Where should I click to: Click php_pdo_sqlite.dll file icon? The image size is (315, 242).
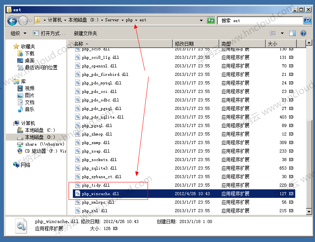[77, 117]
